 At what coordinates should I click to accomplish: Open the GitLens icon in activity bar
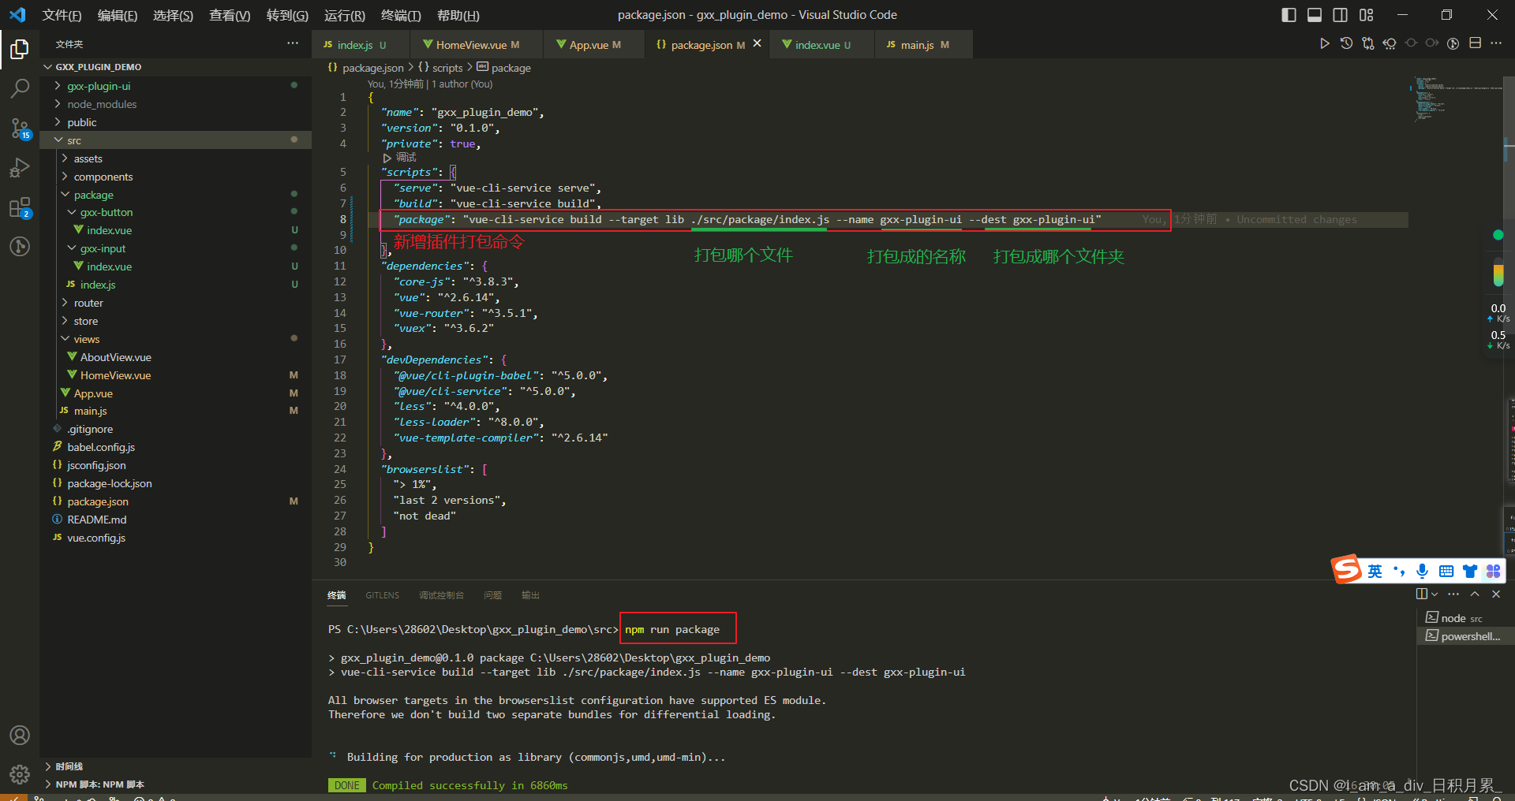coord(20,247)
